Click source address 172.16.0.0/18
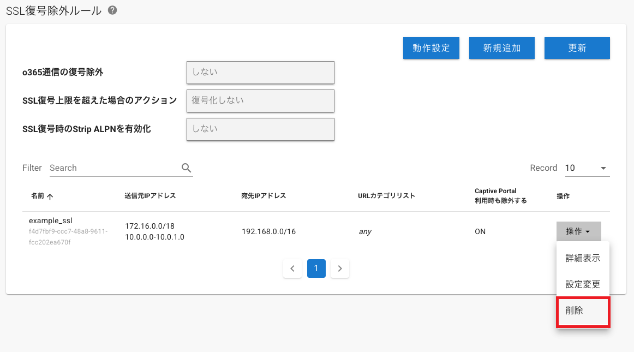 click(x=149, y=226)
